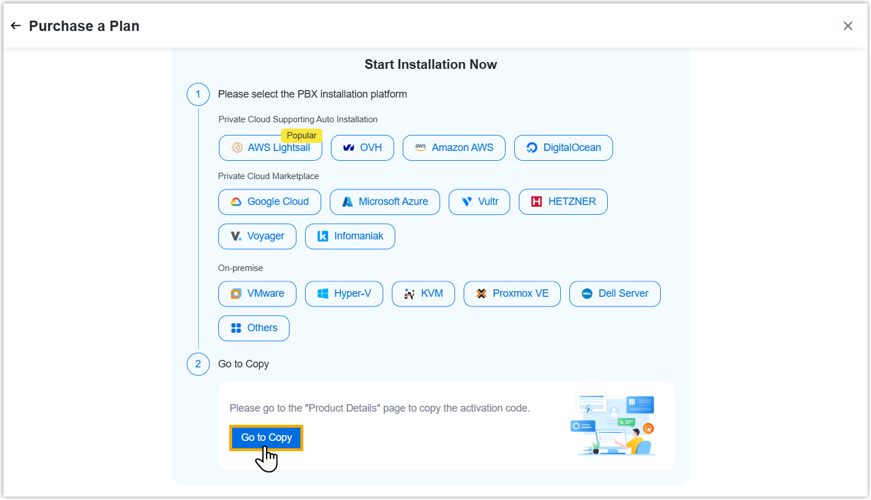Pick DigitalOcean platform
This screenshot has height=500, width=871.
[x=563, y=148]
